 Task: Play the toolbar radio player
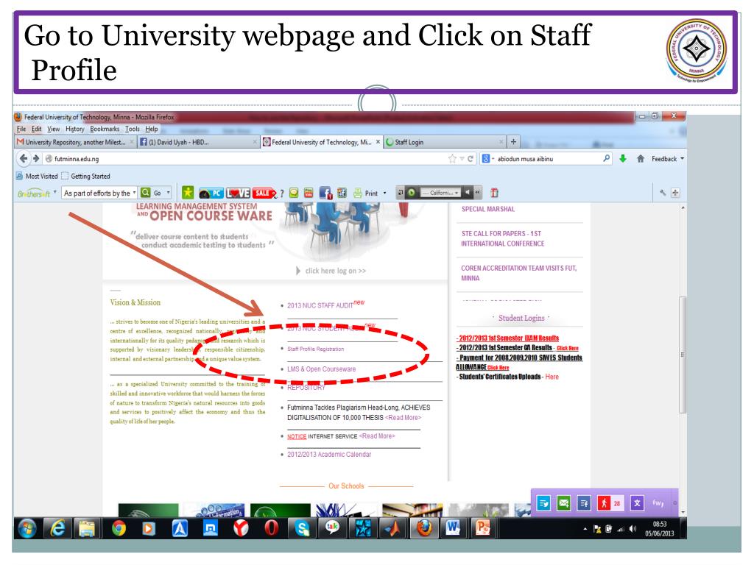tap(412, 193)
